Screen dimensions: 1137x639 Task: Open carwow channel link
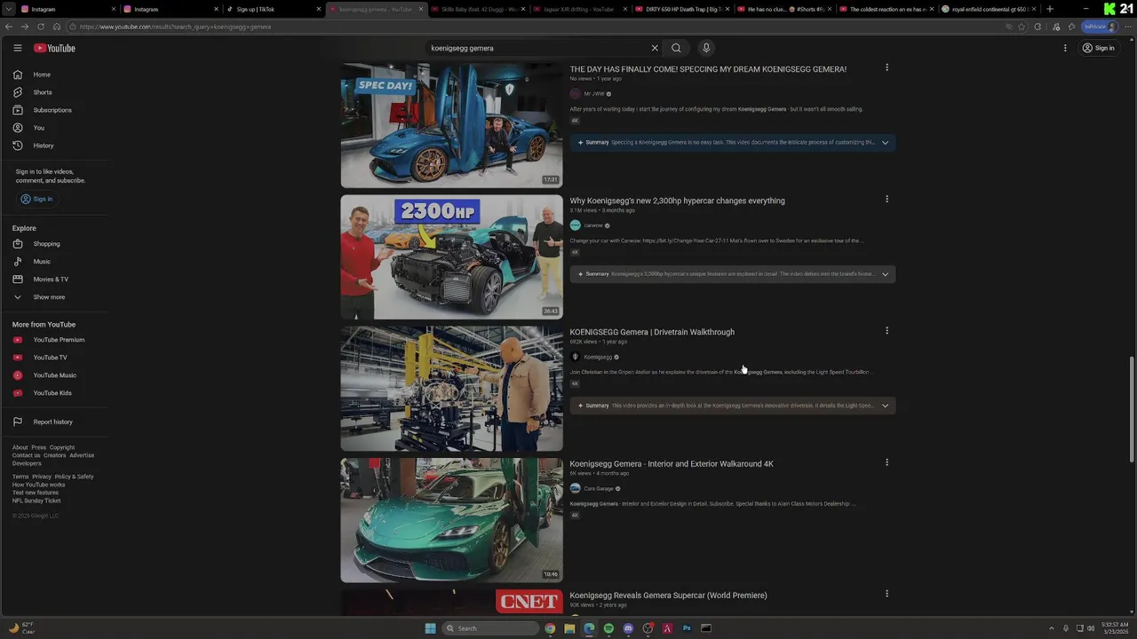(x=593, y=225)
